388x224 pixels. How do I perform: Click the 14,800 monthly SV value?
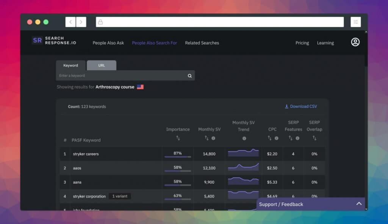(x=209, y=154)
